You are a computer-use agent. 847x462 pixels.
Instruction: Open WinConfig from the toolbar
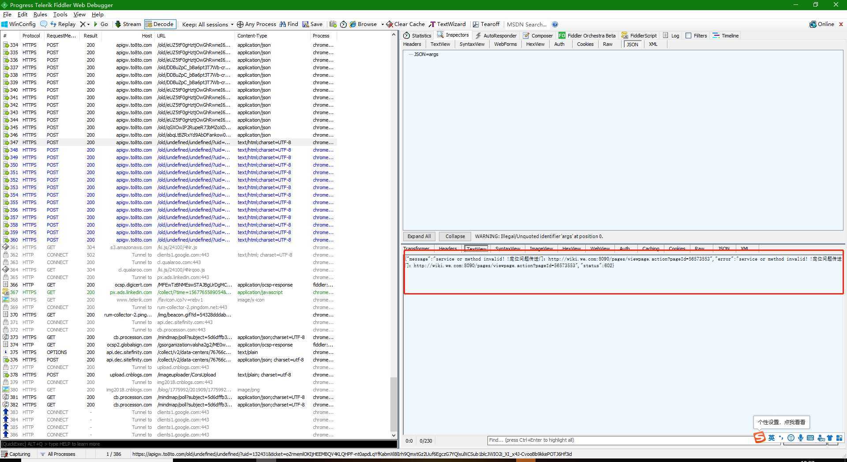point(19,24)
